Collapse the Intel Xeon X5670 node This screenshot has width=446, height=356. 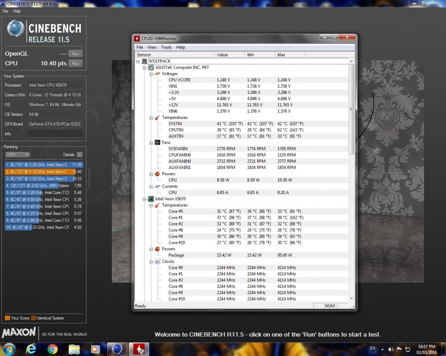coord(145,199)
